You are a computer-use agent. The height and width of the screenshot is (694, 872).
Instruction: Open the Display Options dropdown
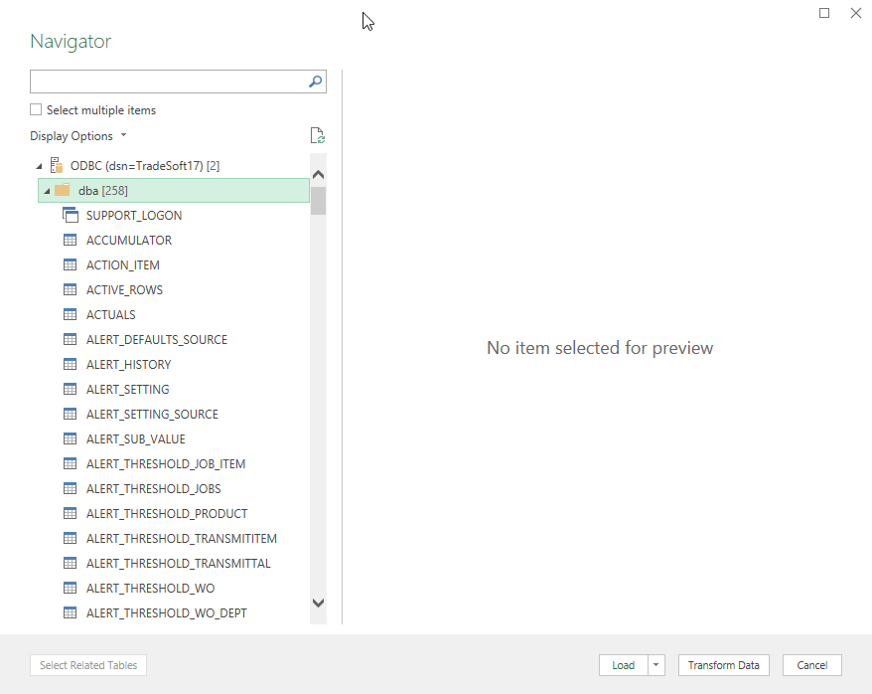pyautogui.click(x=78, y=136)
